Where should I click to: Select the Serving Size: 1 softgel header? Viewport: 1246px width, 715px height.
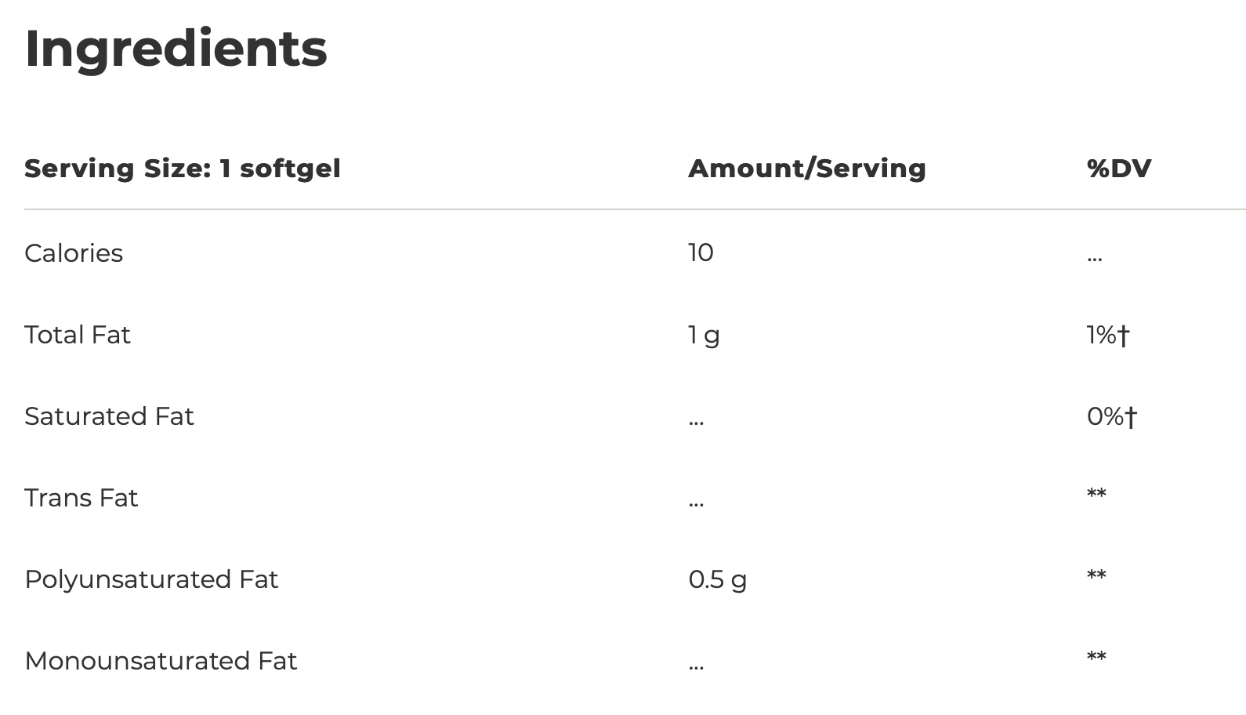(183, 169)
